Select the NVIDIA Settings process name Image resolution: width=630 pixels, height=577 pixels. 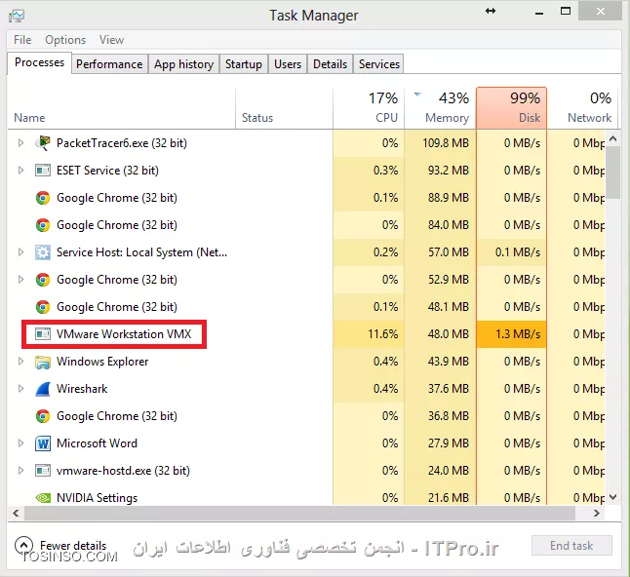click(x=97, y=498)
